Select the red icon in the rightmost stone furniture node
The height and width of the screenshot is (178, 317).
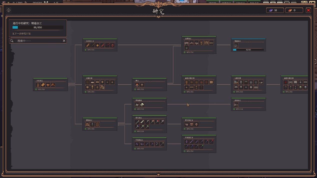[x=285, y=82]
